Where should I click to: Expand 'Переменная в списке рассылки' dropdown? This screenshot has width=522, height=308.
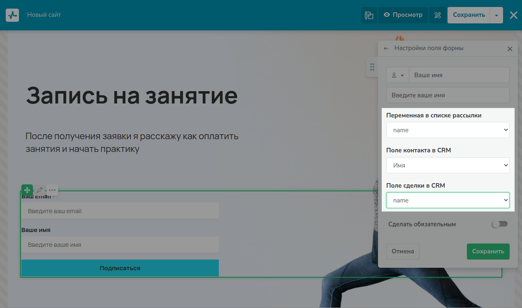click(x=448, y=130)
